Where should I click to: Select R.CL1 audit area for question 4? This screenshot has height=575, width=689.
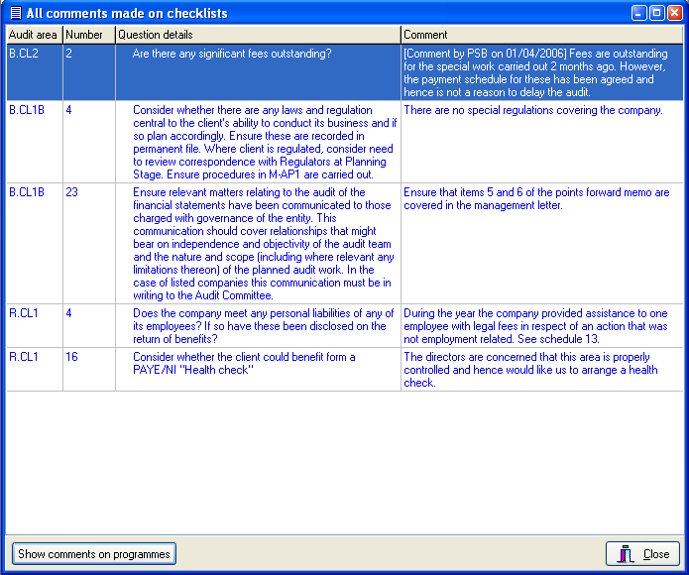click(35, 326)
